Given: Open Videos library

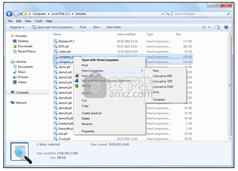Looking at the screenshot, I should [22, 82].
